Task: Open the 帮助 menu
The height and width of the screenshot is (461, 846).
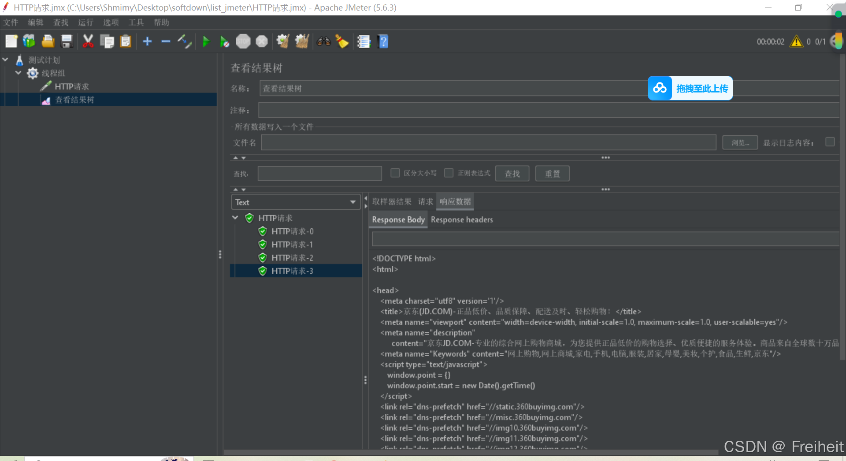Action: point(161,22)
